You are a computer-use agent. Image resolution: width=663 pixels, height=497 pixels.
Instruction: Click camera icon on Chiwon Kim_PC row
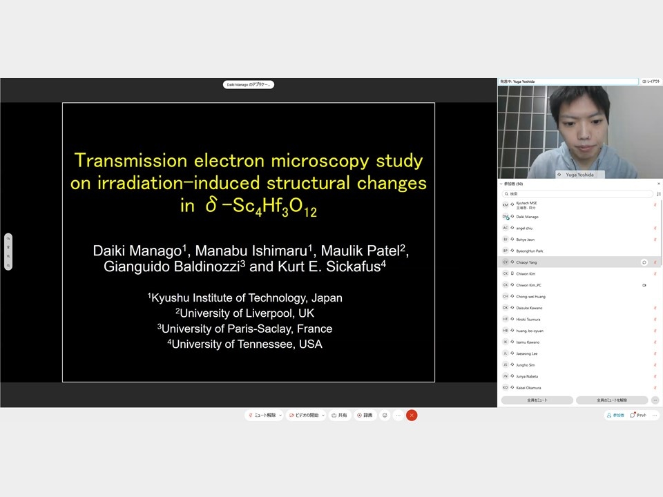point(644,285)
